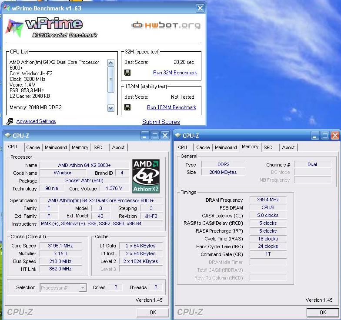Viewport: 341px width, 320px height.
Task: Click the CPU List scroll up arrow
Action: 110,63
